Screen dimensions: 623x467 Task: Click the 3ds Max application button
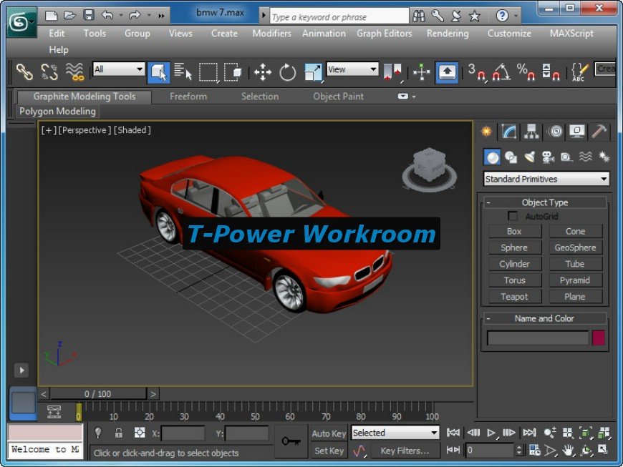[21, 24]
